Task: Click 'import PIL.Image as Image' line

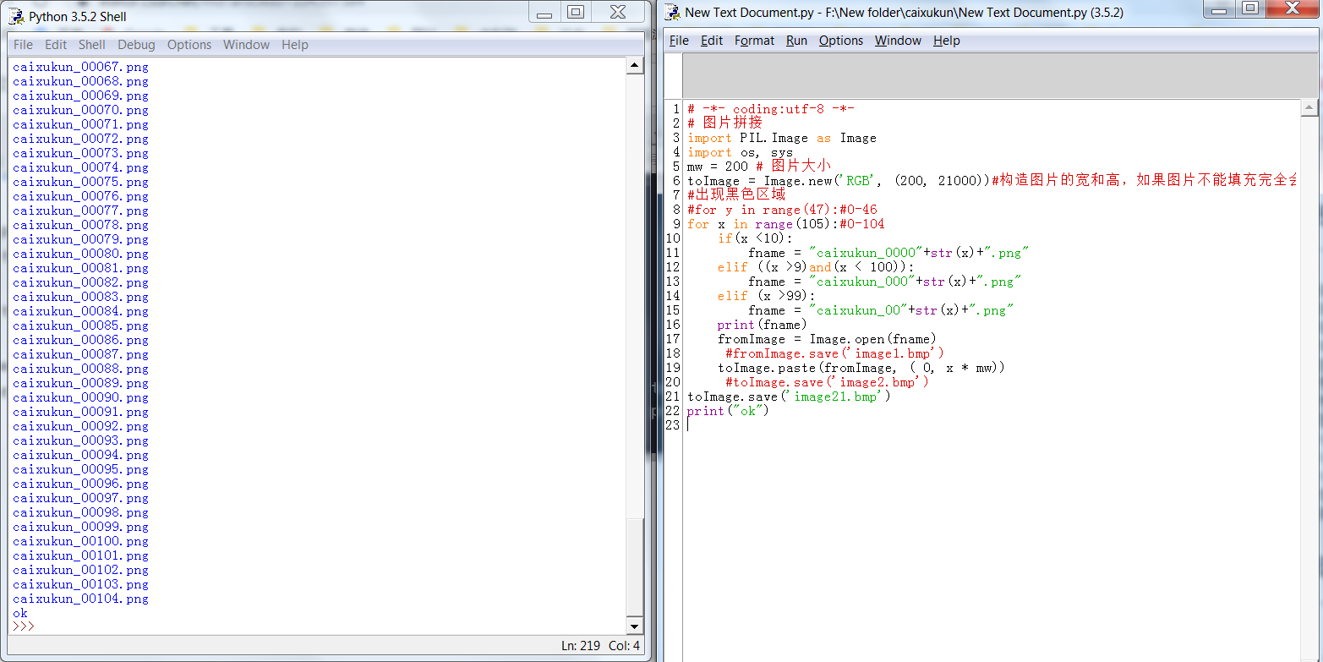Action: 782,138
